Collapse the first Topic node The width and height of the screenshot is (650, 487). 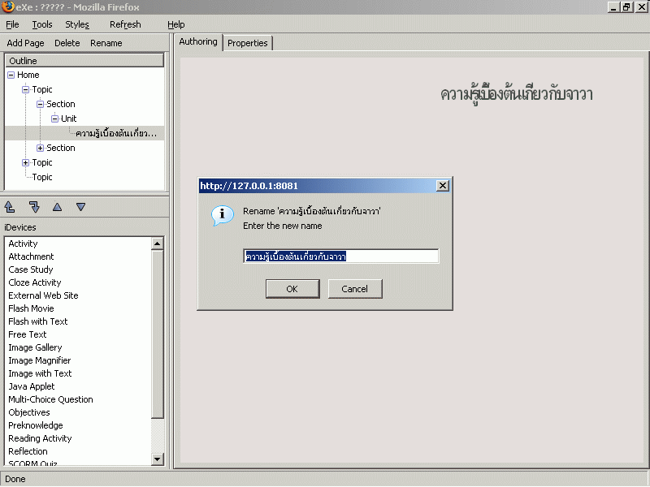[25, 90]
